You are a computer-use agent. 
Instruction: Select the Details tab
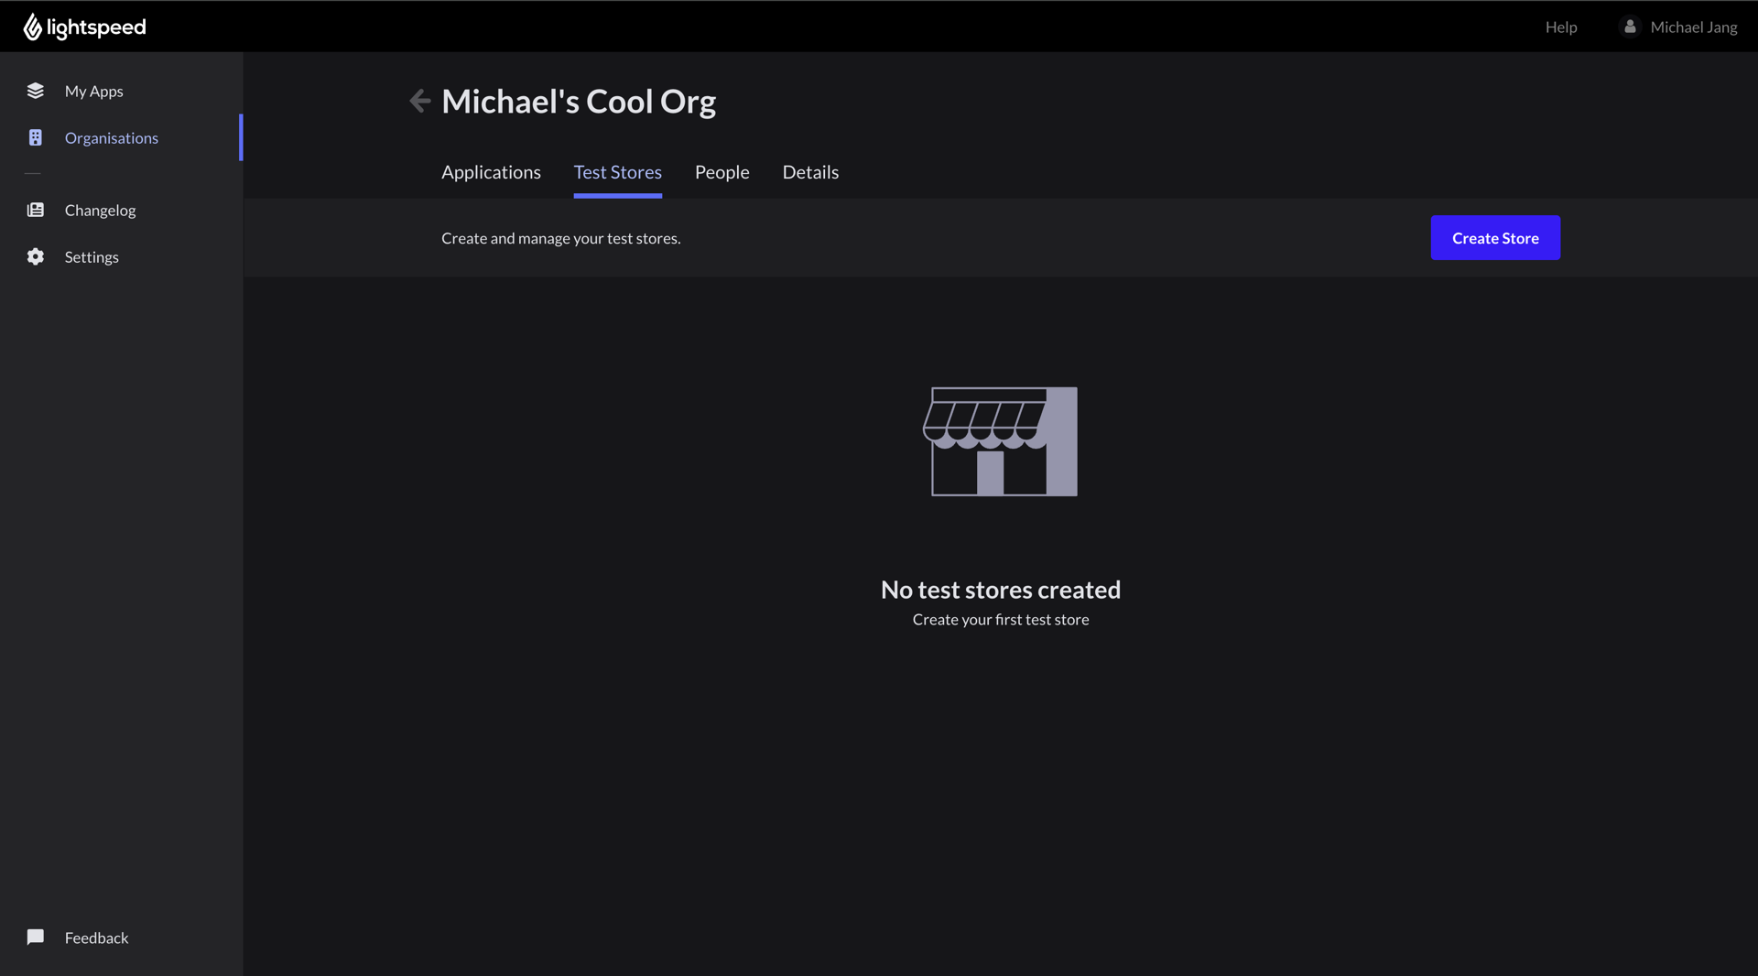tap(810, 172)
